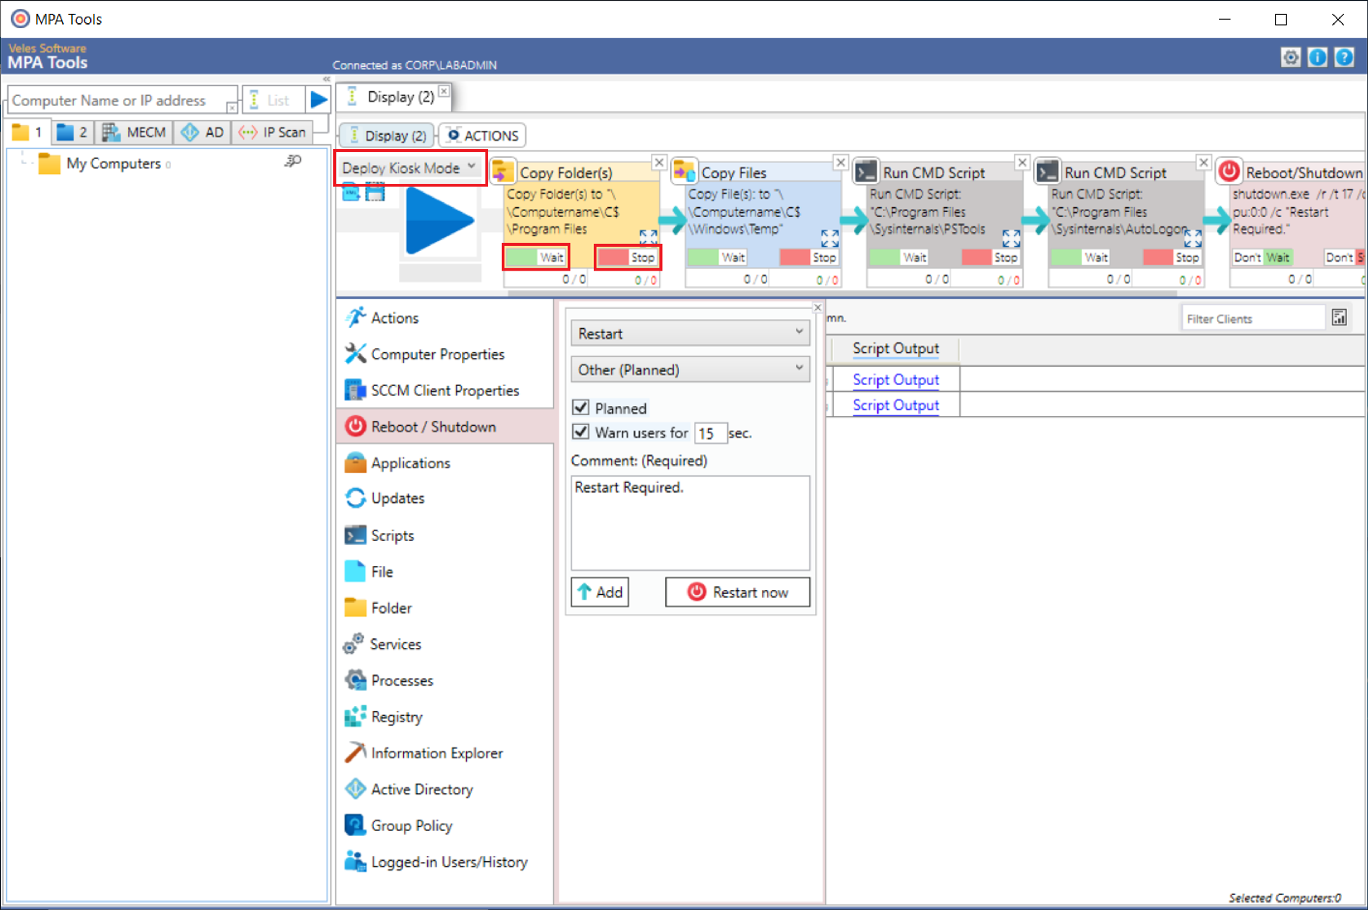Click the Restart now button
The height and width of the screenshot is (910, 1368).
tap(737, 591)
